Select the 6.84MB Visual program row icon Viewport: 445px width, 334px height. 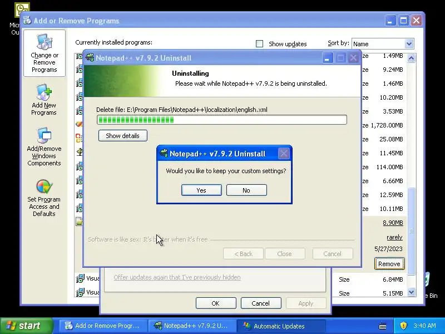(80, 278)
